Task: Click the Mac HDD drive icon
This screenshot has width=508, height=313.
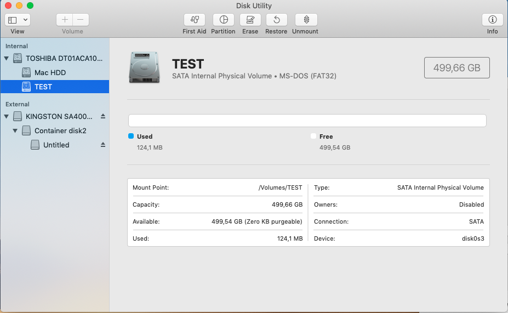Action: [x=26, y=72]
